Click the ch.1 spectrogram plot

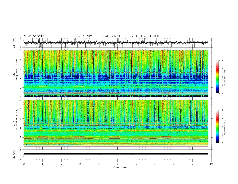point(116,73)
